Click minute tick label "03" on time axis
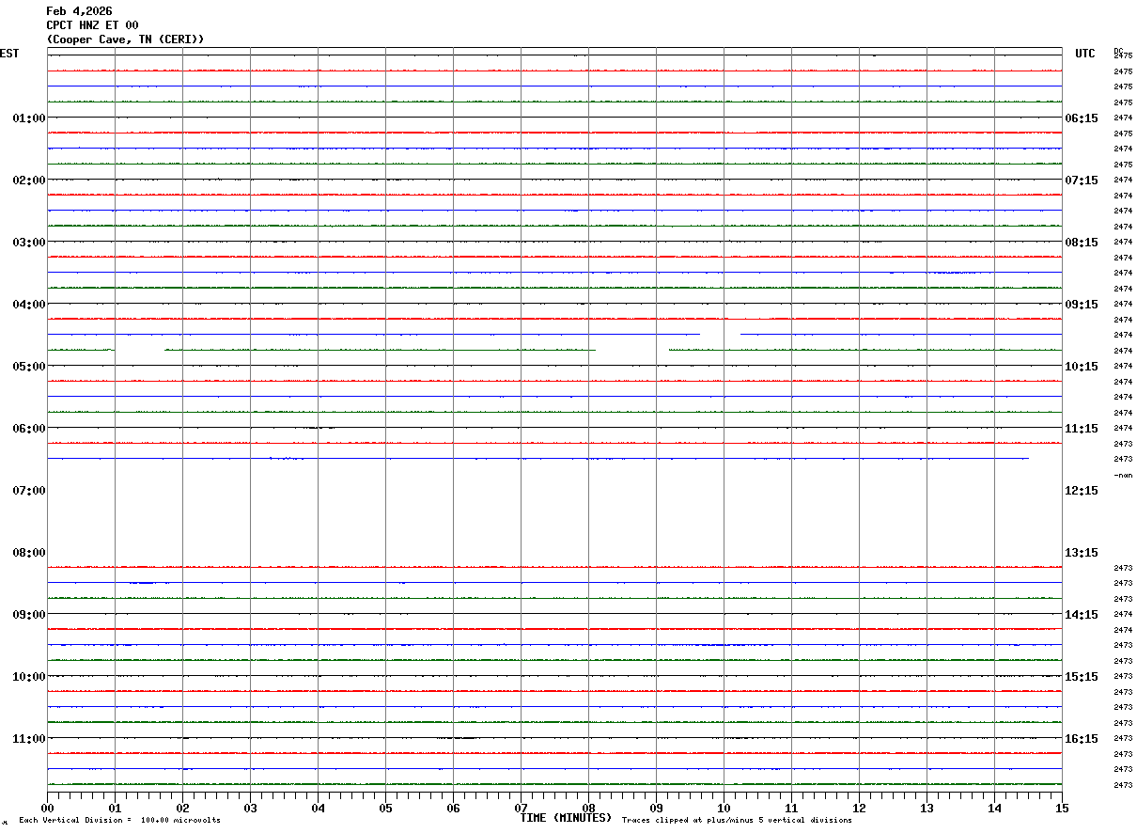 250,809
